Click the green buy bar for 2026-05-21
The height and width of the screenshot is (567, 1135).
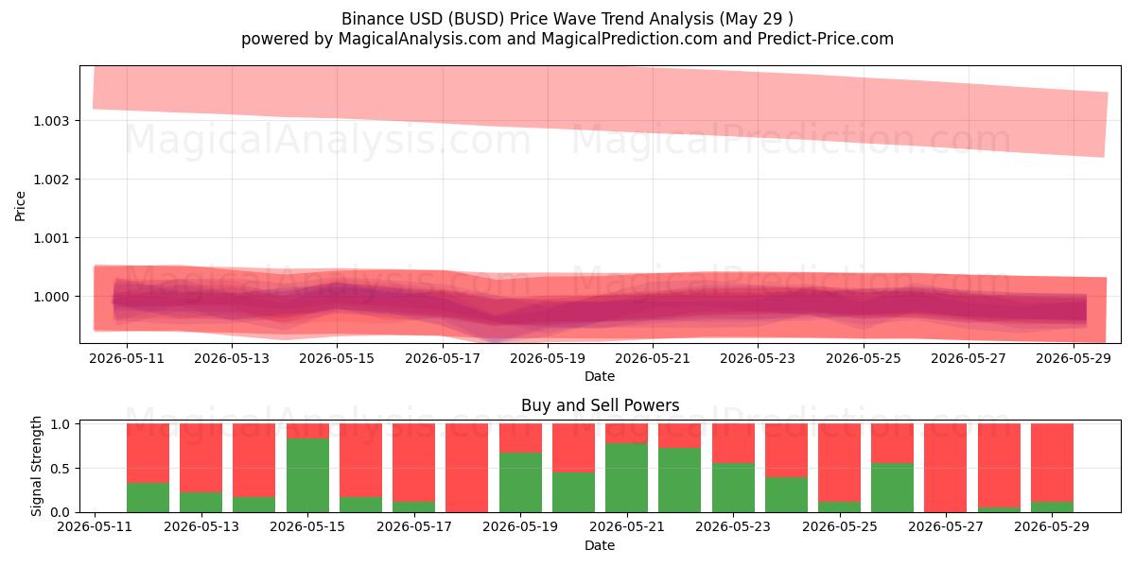point(626,478)
